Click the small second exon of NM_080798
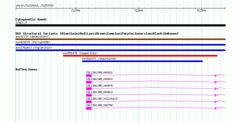The image size is (233, 123). [x=215, y=108]
